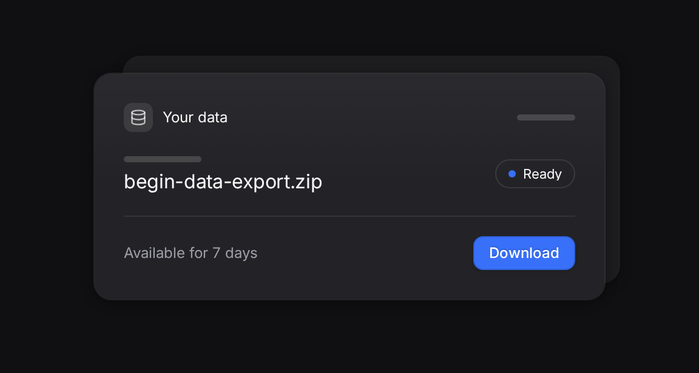Click the rounded tile behind the database icon

pyautogui.click(x=138, y=117)
